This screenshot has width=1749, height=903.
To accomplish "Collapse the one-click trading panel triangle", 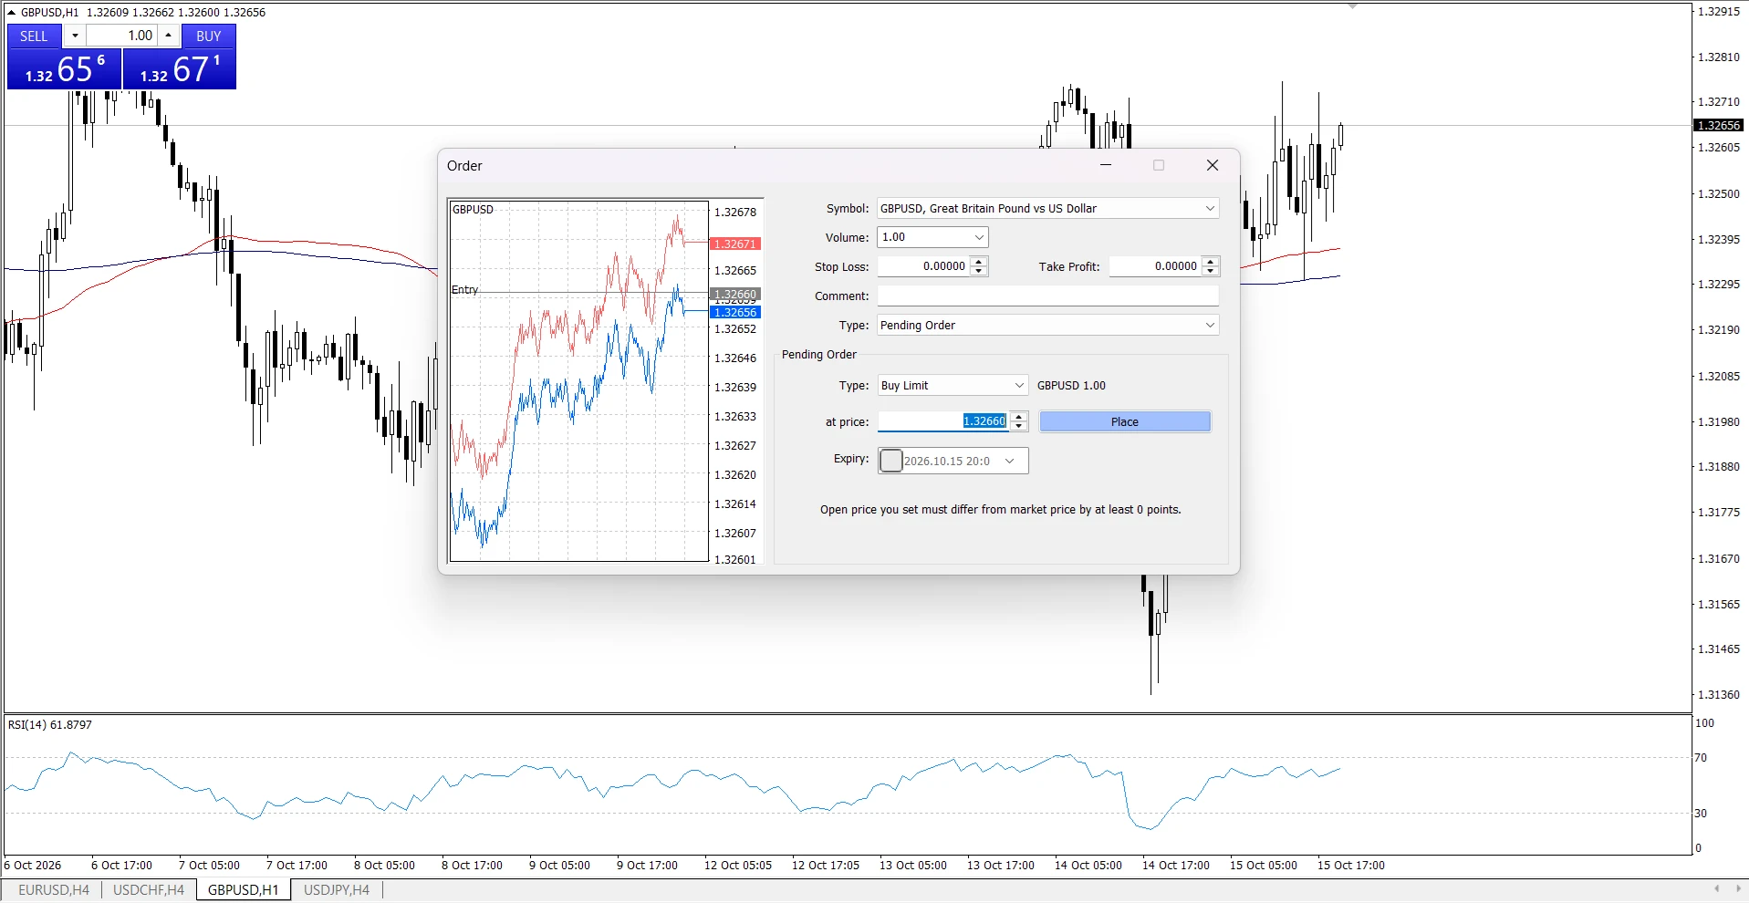I will (11, 12).
